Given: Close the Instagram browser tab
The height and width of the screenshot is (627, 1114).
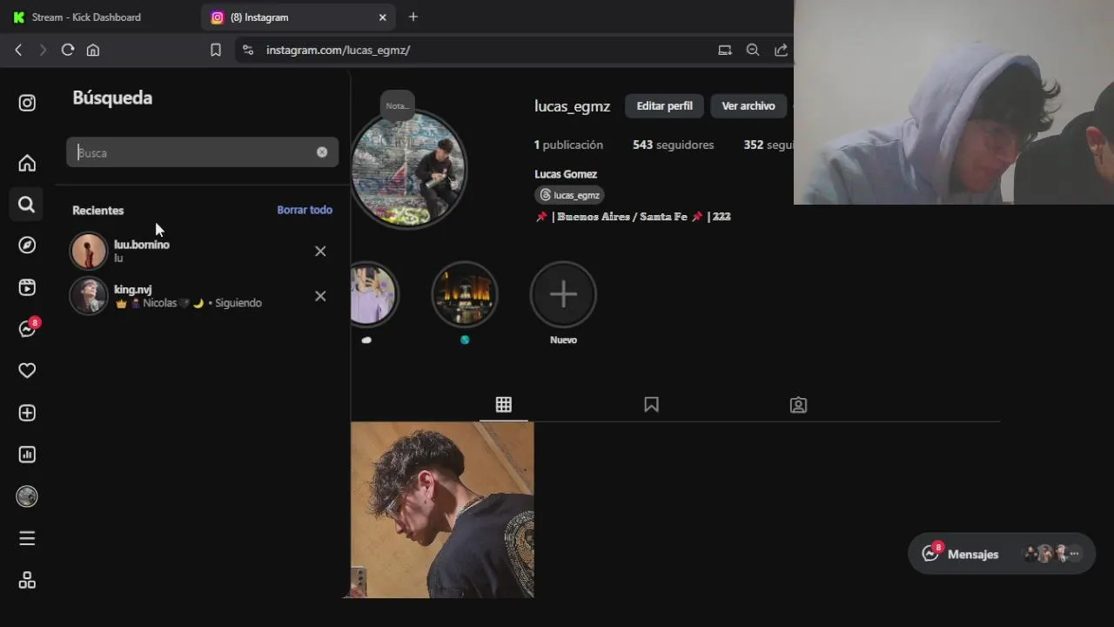Looking at the screenshot, I should coord(382,17).
